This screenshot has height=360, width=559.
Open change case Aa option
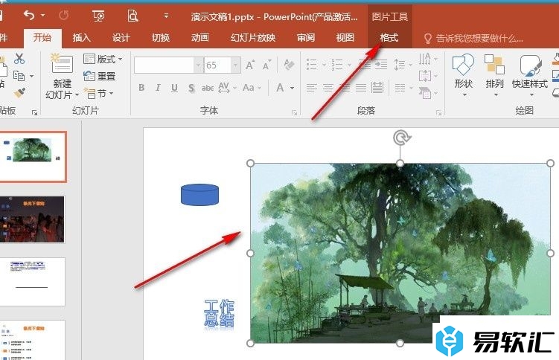(x=249, y=88)
